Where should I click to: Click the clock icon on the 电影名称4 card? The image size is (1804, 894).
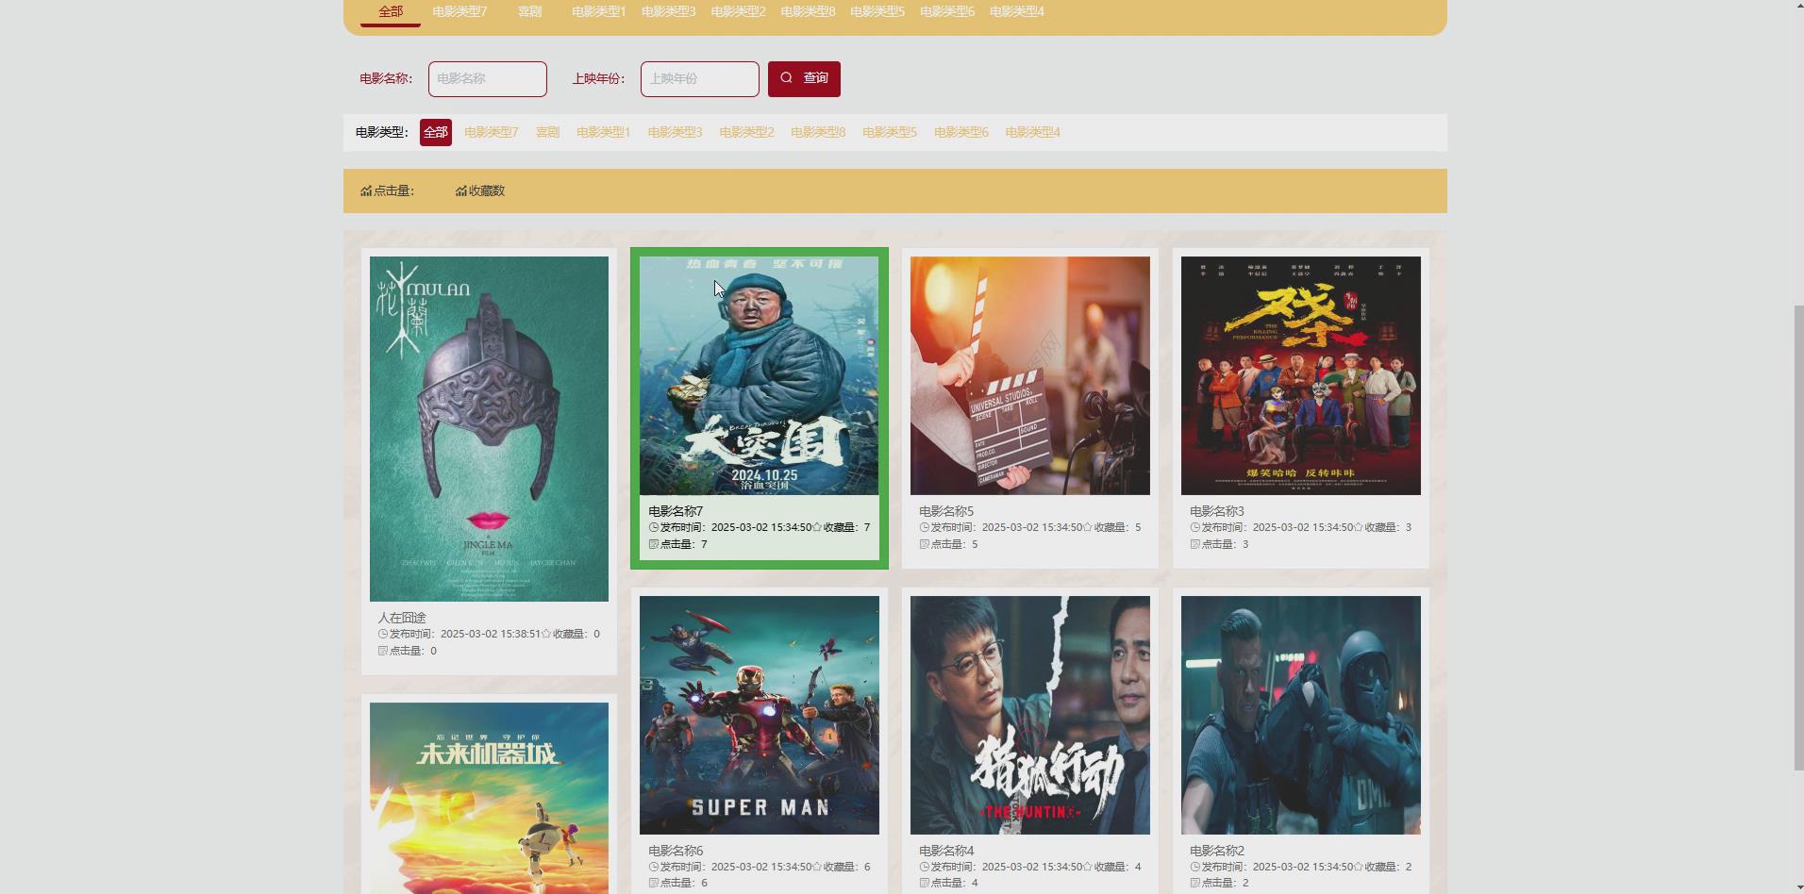(925, 868)
